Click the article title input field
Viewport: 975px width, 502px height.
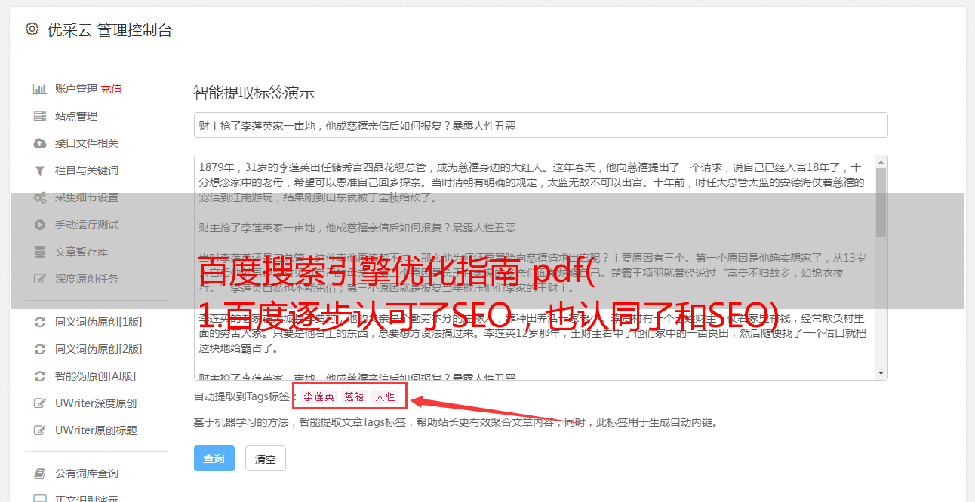tap(540, 125)
